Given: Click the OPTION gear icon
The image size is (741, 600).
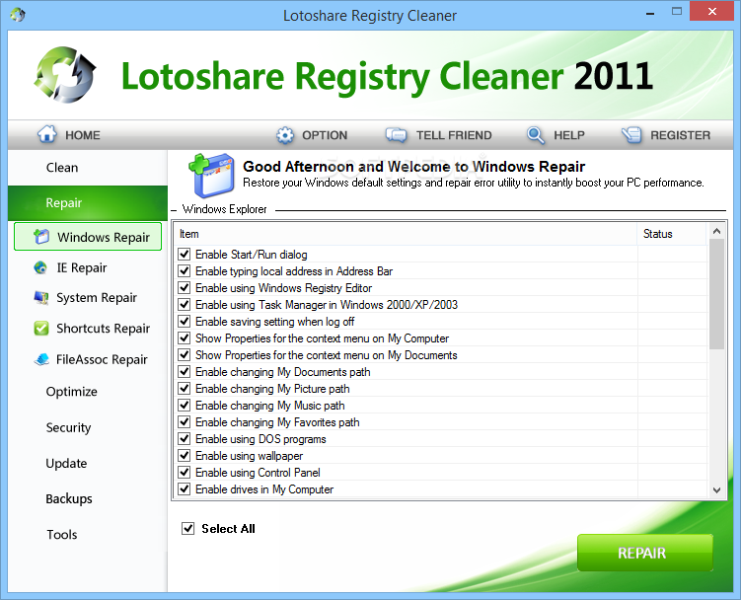Looking at the screenshot, I should 284,135.
